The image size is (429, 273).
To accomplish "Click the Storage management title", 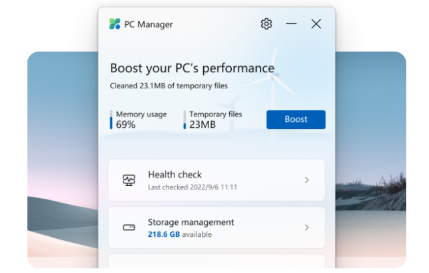I will pyautogui.click(x=190, y=222).
